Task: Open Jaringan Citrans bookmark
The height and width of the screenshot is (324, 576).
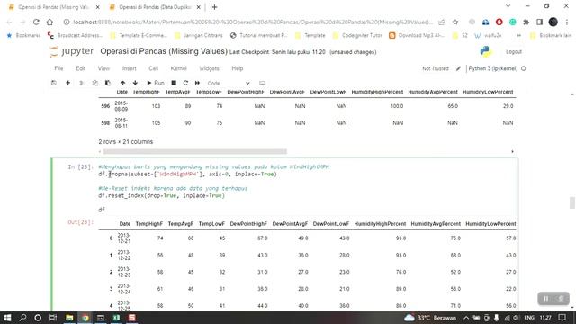Action: pos(199,36)
